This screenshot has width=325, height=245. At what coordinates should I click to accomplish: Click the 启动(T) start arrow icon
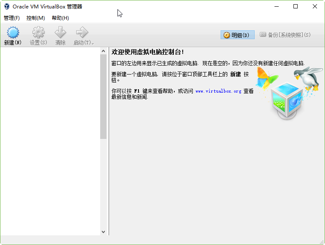point(82,32)
